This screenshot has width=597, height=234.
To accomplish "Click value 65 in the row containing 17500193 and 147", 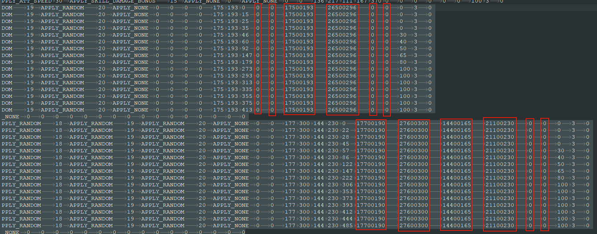I will click(403, 56).
